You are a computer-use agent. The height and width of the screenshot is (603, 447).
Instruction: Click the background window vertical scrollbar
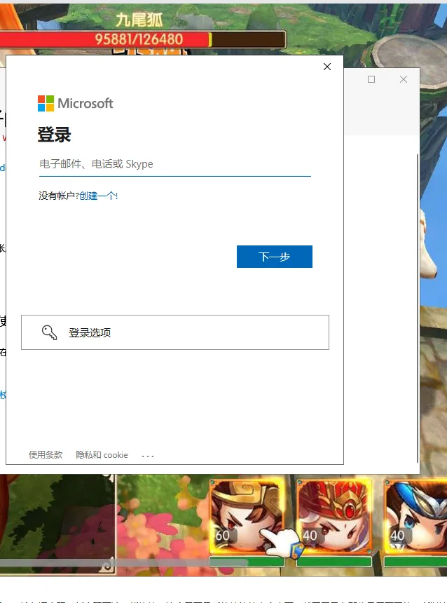tap(418, 308)
